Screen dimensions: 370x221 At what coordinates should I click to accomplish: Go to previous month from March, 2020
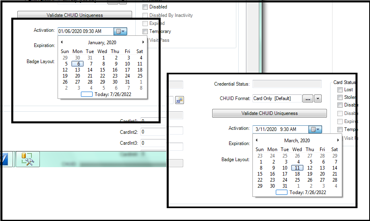click(256, 140)
